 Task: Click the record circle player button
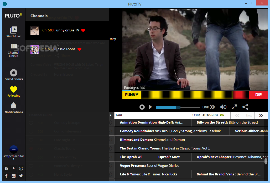142,107
